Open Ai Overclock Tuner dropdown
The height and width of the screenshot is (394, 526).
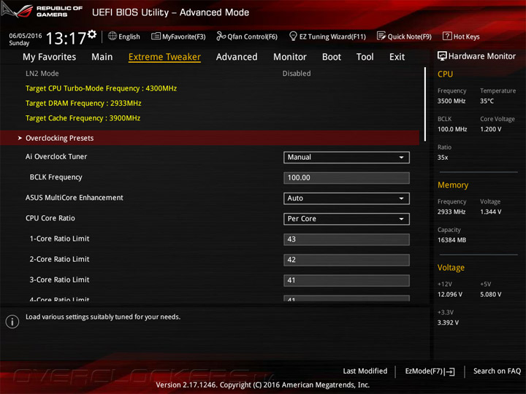[346, 158]
